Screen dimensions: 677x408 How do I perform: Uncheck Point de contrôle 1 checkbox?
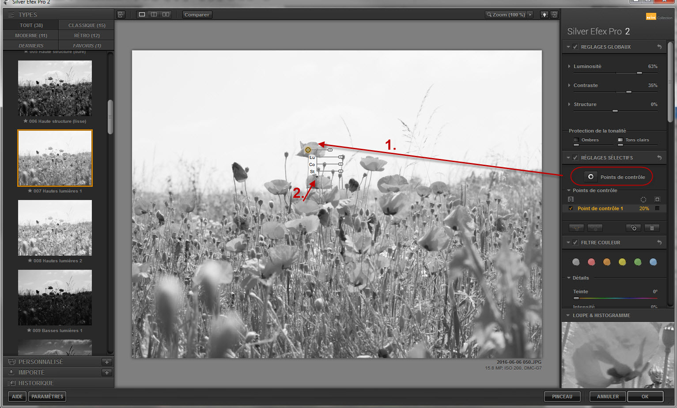[x=571, y=208]
